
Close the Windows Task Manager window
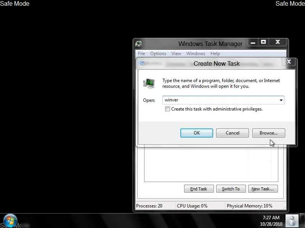(x=278, y=42)
